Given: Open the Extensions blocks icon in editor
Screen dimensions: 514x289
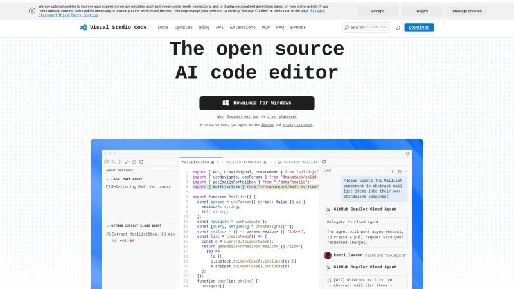Looking at the screenshot, I should pos(134,162).
